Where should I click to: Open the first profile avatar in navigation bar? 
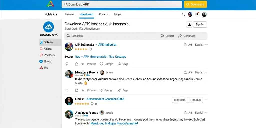pos(190,14)
